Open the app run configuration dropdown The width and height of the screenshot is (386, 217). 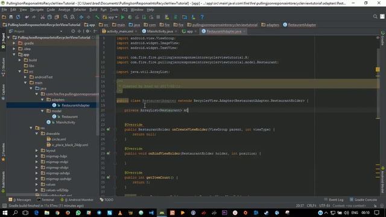tap(110, 17)
